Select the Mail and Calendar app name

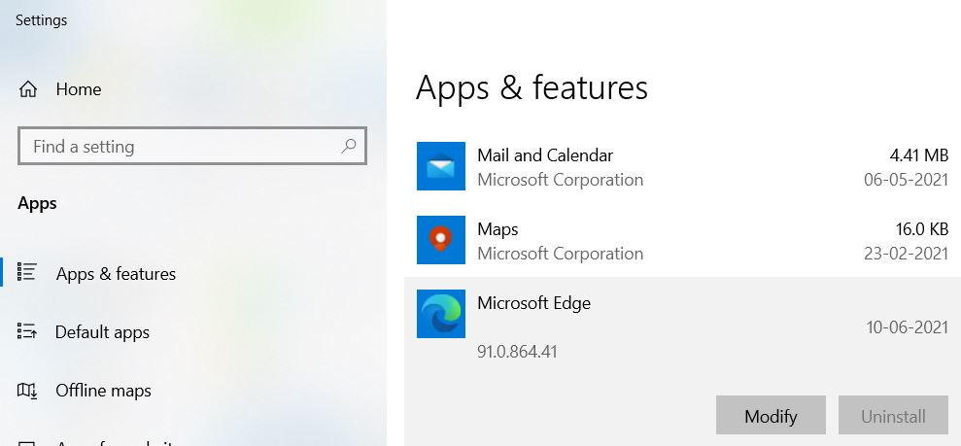click(545, 155)
